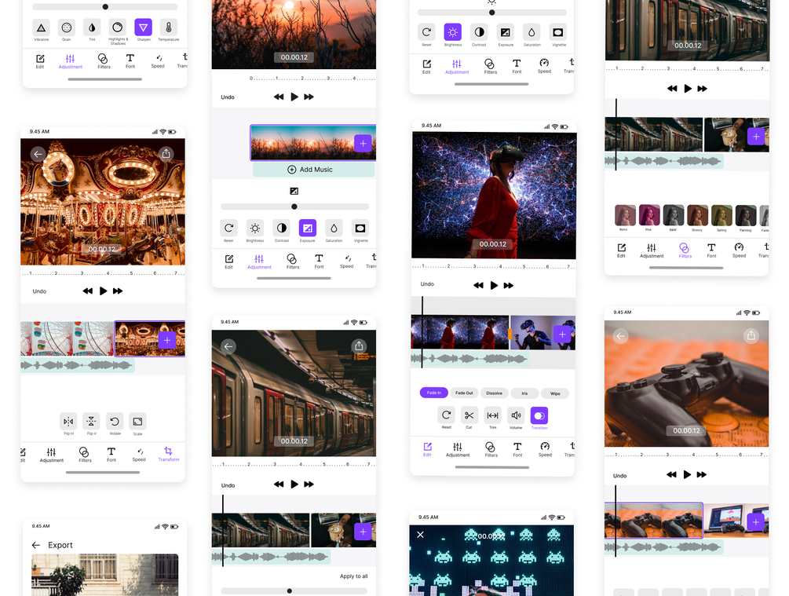
Task: Open the Grain adjustment icon
Action: (67, 27)
